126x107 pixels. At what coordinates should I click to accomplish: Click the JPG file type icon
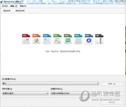tap(68, 39)
